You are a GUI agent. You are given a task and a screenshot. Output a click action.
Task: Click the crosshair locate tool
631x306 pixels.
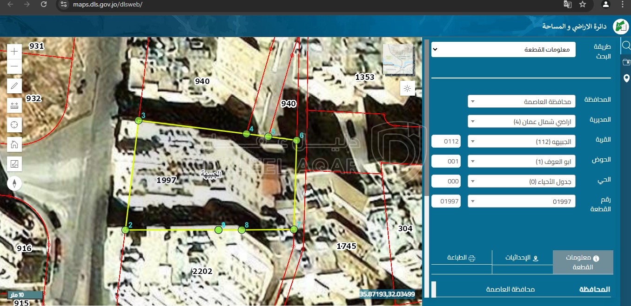[x=14, y=124]
